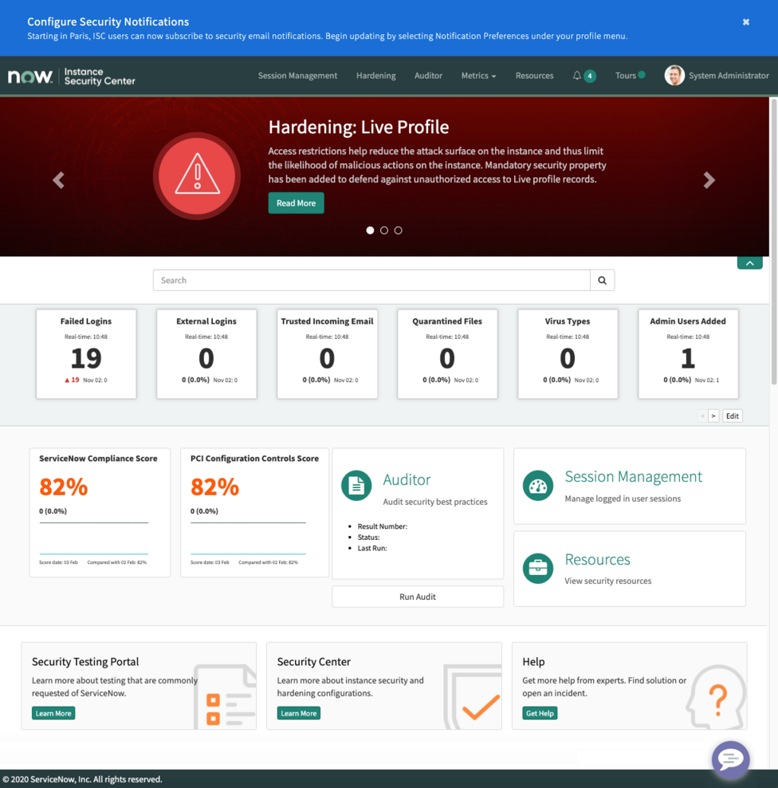
Task: Select the first carousel dot
Action: point(370,230)
